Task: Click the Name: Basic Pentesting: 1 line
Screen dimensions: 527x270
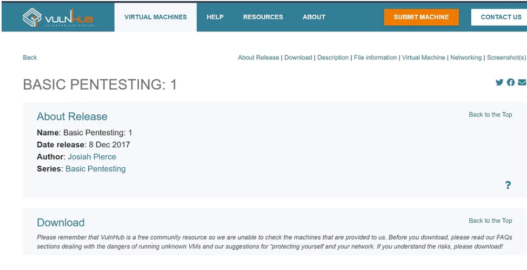Action: pyautogui.click(x=85, y=133)
